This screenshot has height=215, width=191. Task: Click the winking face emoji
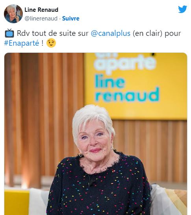(51, 43)
